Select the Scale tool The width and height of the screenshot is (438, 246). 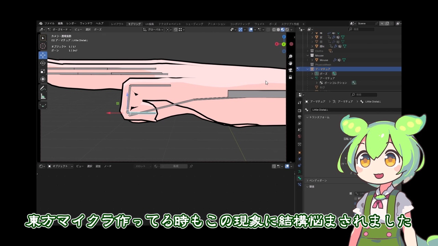(x=43, y=71)
